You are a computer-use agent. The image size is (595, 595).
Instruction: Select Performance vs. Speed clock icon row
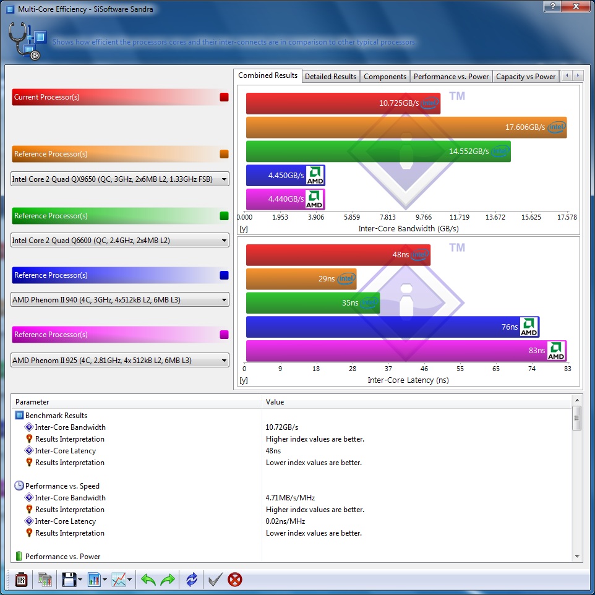coord(19,486)
